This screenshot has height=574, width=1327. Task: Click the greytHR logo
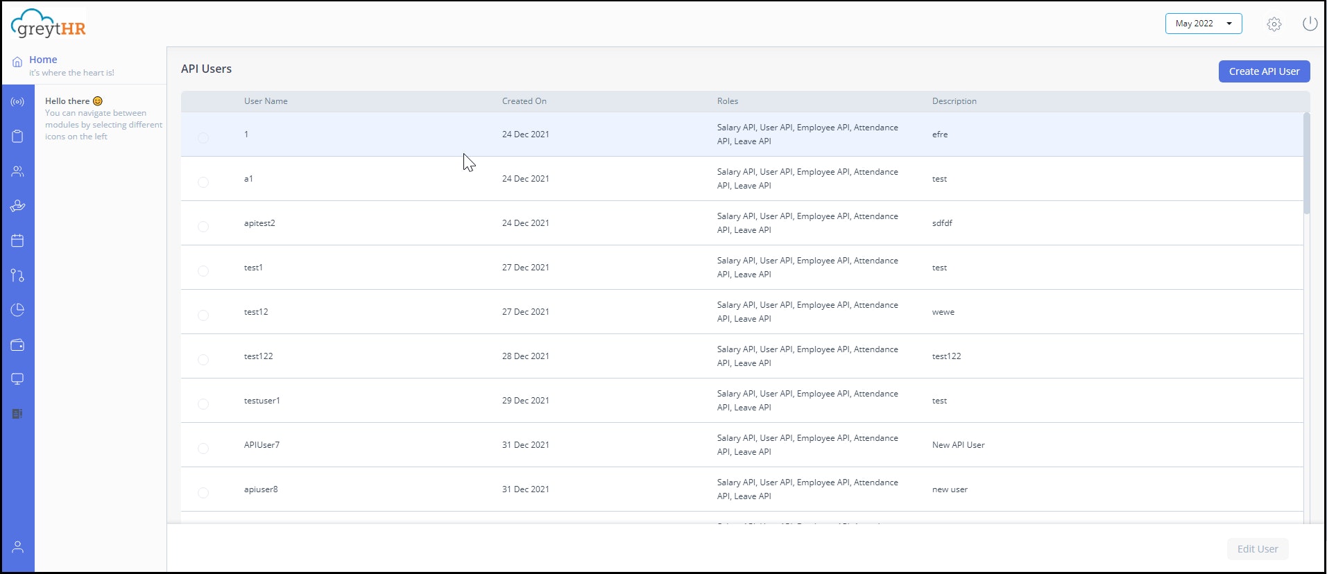(49, 24)
